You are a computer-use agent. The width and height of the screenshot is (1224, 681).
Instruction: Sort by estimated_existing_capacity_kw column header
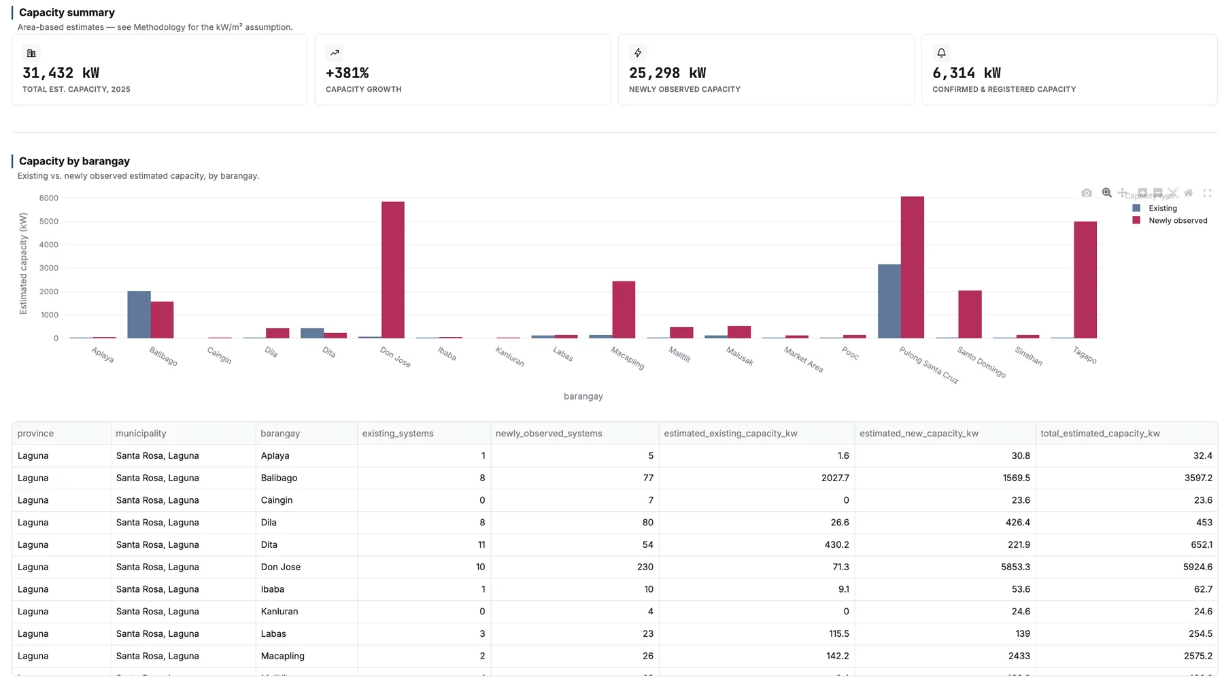pos(757,434)
